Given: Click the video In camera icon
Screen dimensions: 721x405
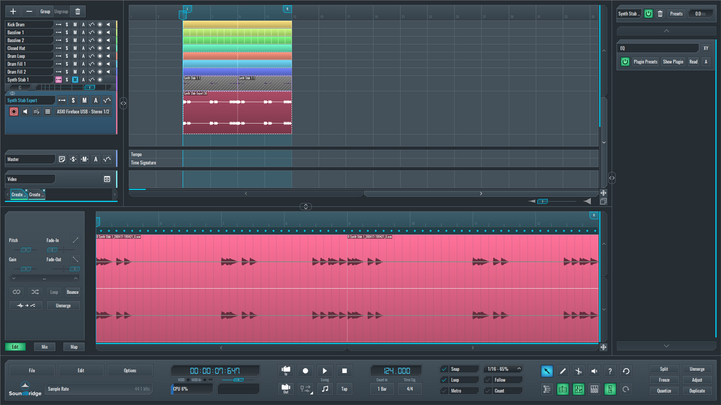Looking at the screenshot, I should [286, 371].
